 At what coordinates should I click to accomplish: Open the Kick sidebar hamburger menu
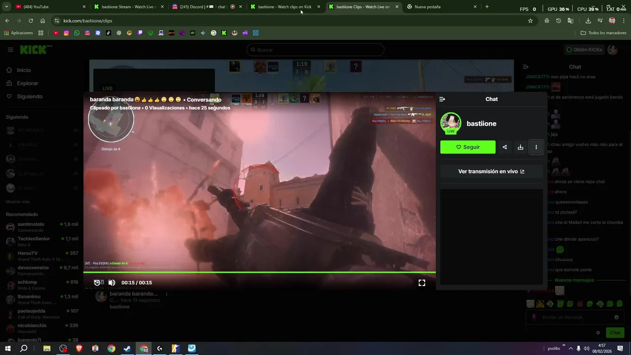(x=10, y=50)
